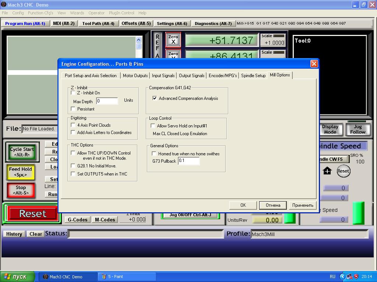
Task: Click the Zero X axis button
Action: coord(173,40)
